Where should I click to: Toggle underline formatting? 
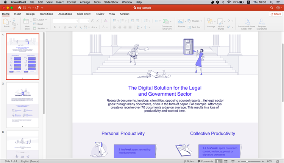pos(65,27)
